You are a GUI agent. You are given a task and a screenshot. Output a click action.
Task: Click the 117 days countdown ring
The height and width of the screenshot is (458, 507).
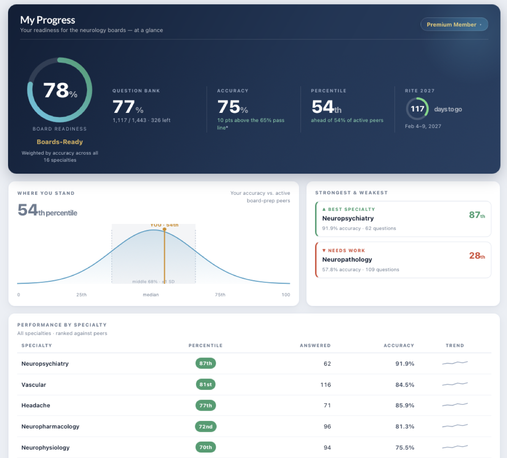[417, 109]
